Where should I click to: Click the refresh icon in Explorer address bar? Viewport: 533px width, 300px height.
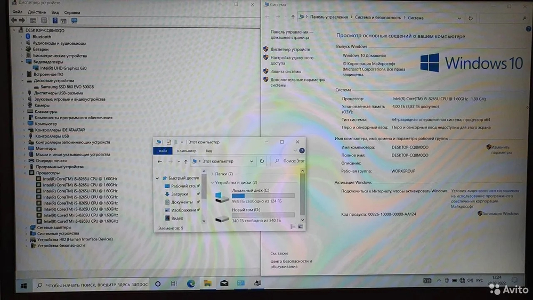tap(262, 161)
